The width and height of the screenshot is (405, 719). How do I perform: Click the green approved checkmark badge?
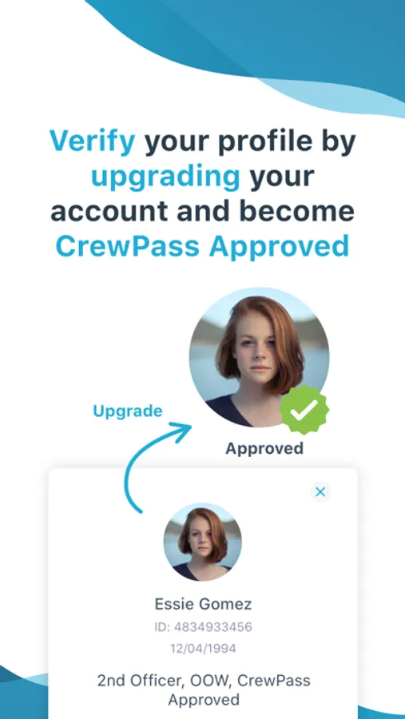(x=304, y=411)
